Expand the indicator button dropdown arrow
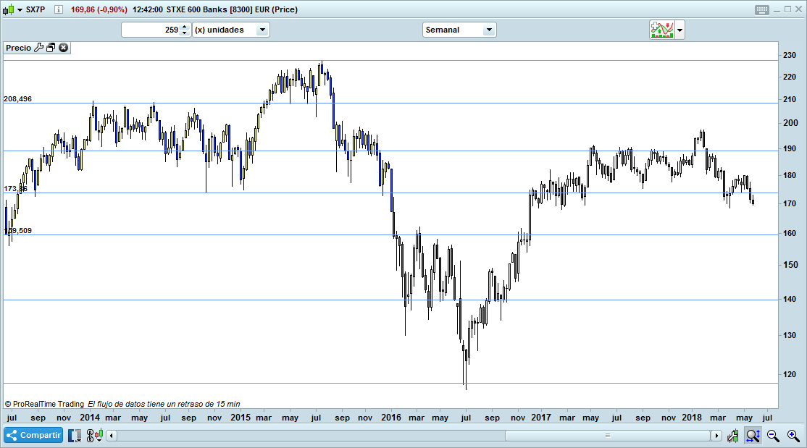The width and height of the screenshot is (807, 448). click(x=680, y=29)
